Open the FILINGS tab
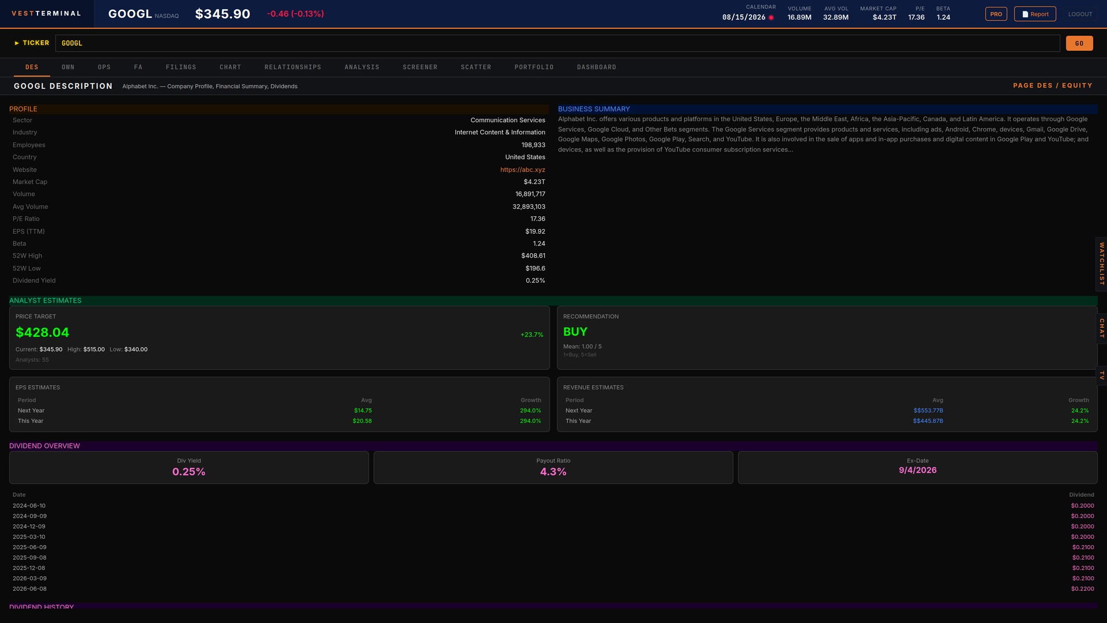Viewport: 1107px width, 623px height. [x=181, y=67]
